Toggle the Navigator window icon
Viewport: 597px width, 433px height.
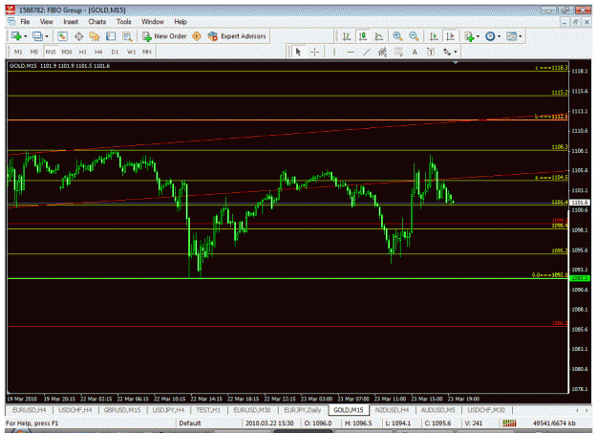[x=95, y=36]
